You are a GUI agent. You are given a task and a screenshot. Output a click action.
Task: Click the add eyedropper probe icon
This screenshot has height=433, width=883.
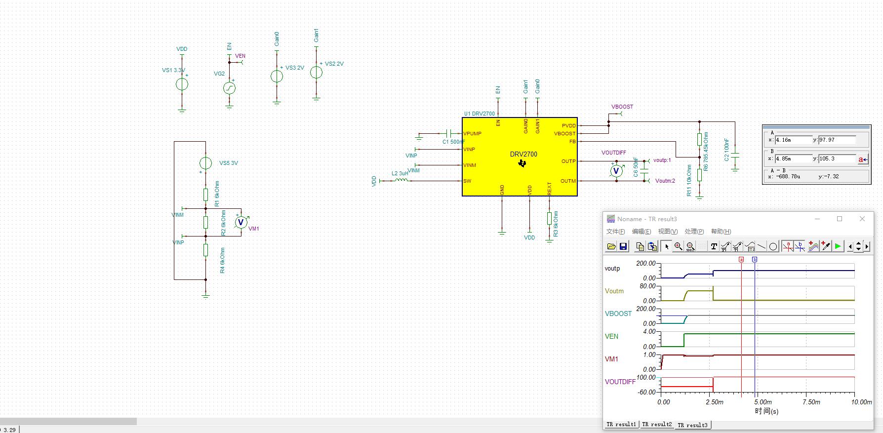(826, 246)
